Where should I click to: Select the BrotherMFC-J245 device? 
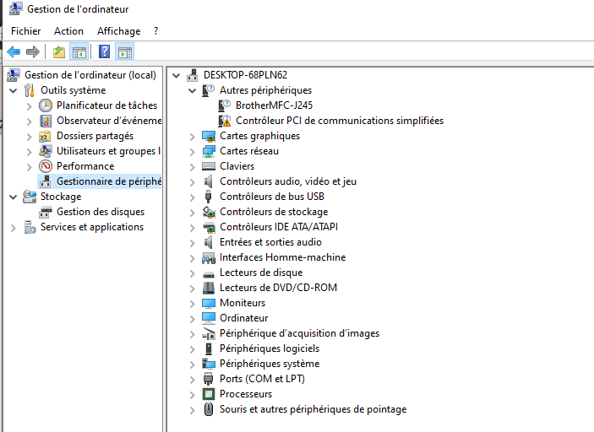pyautogui.click(x=274, y=105)
